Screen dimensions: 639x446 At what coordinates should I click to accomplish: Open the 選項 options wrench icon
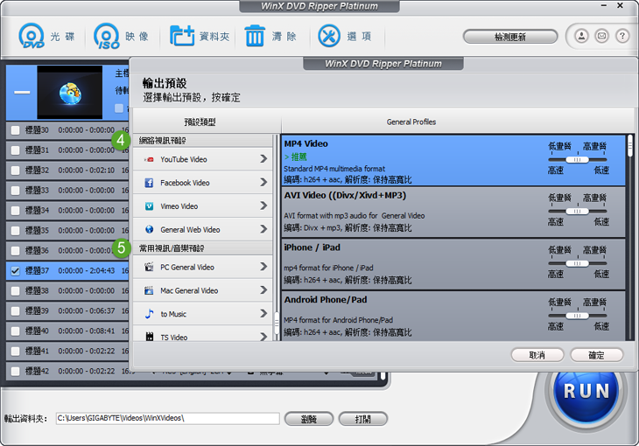tap(329, 37)
